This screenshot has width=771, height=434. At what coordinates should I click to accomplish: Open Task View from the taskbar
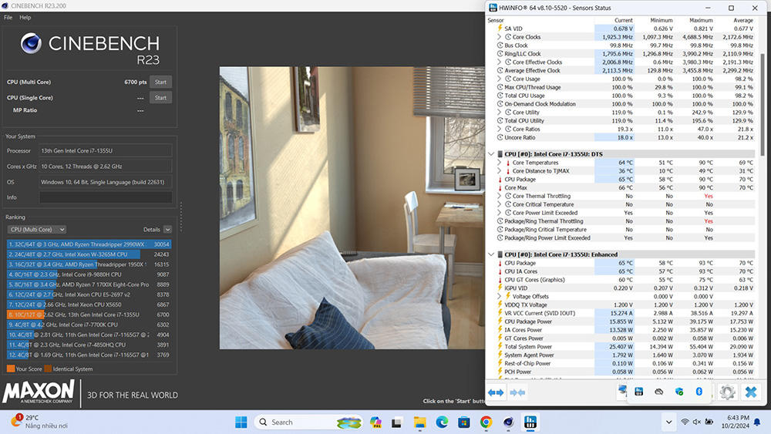click(x=397, y=422)
